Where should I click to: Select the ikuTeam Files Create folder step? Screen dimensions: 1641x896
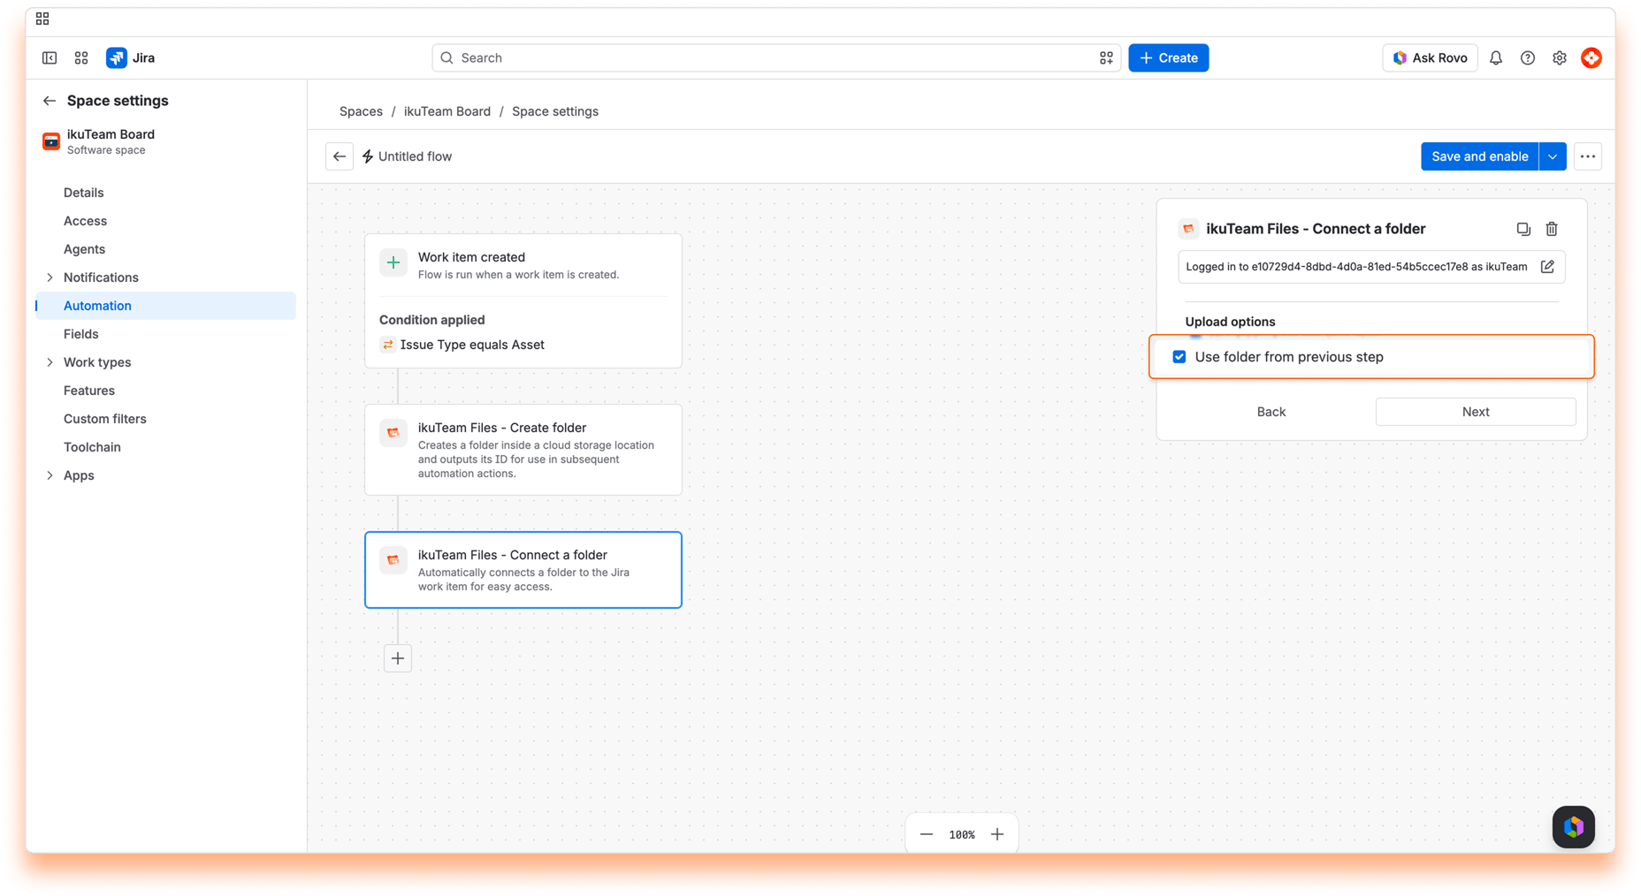pyautogui.click(x=523, y=450)
